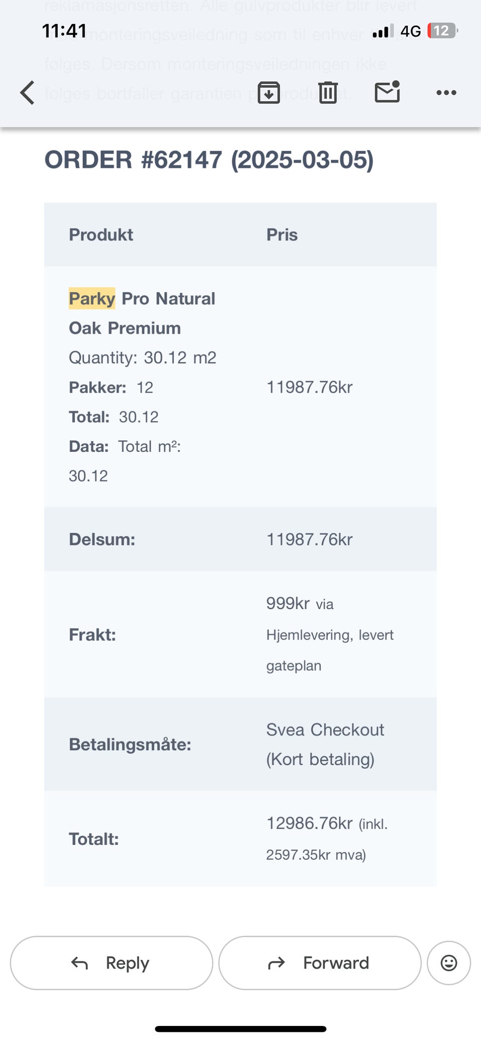481x1042 pixels.
Task: Tap the 11987.76kr product price
Action: click(309, 387)
